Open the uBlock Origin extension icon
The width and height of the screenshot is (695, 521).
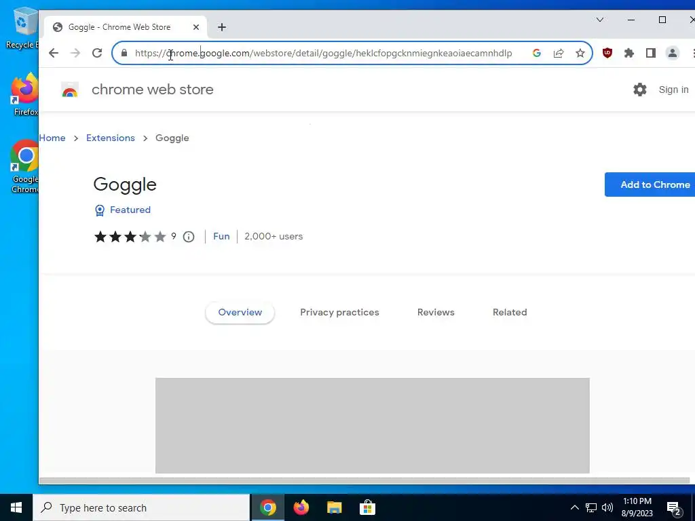click(x=607, y=53)
